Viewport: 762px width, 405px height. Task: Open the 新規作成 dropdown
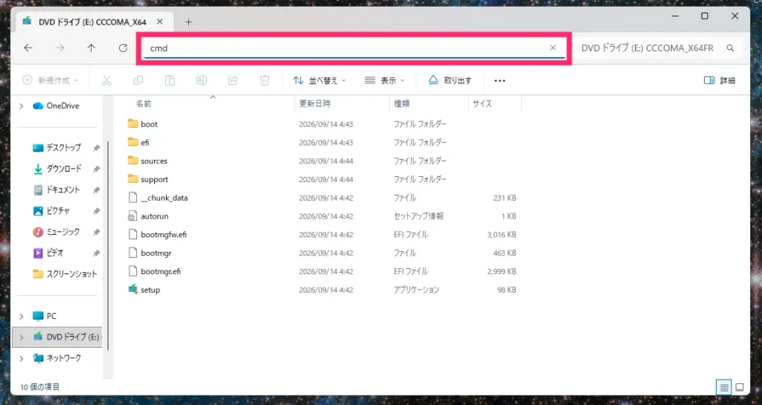click(x=51, y=80)
